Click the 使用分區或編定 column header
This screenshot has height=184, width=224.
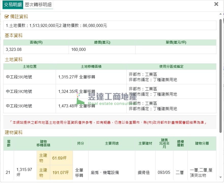point(171,67)
